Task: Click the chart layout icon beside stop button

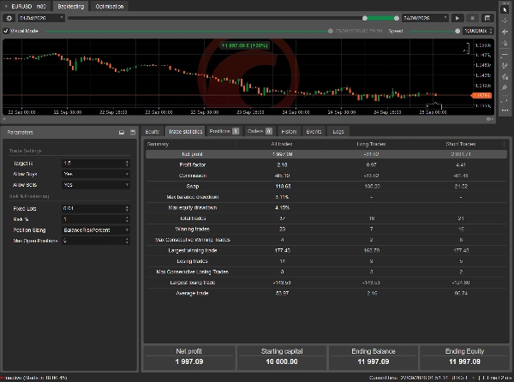Action: [487, 18]
